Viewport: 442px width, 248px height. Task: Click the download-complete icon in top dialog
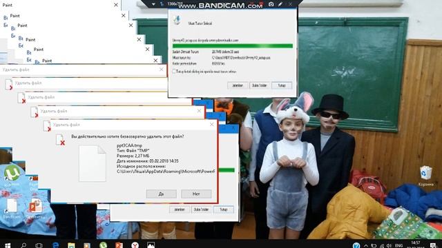177,20
